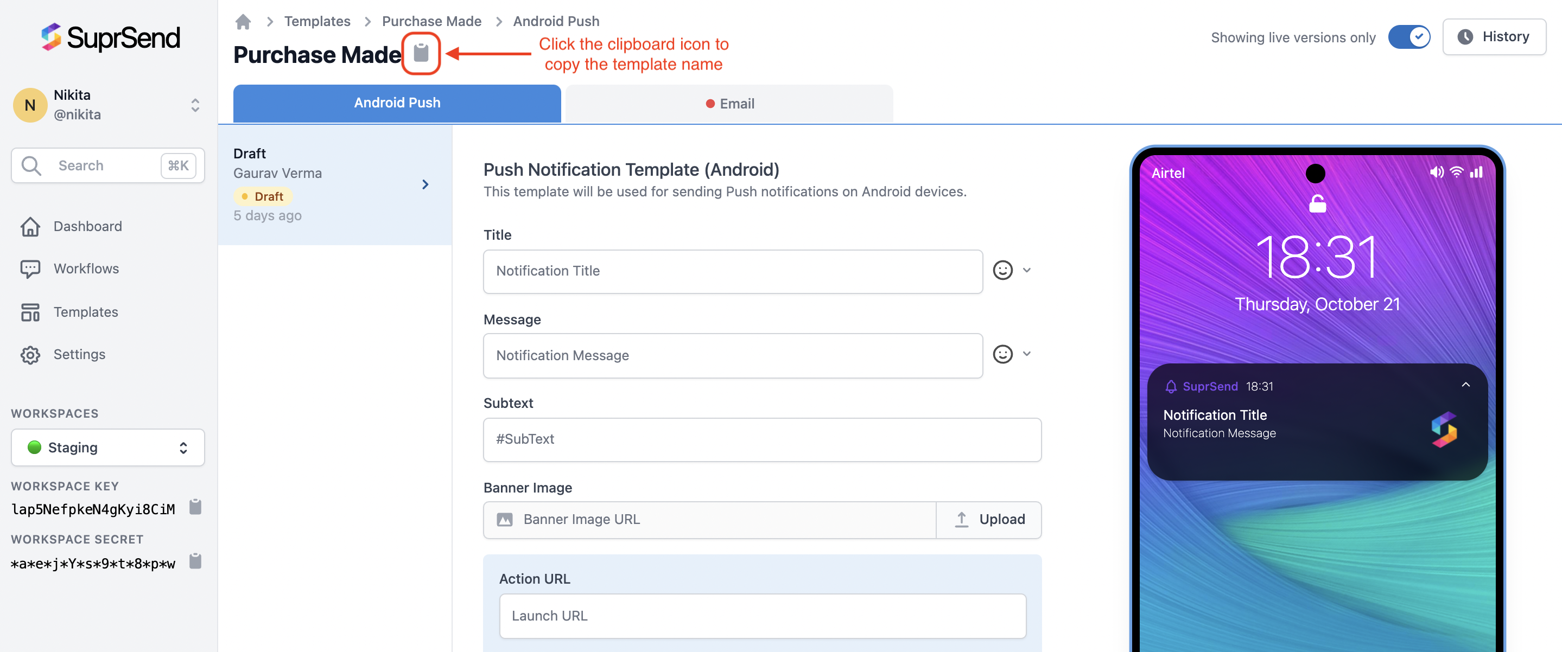Select the Android Push tab
The width and height of the screenshot is (1562, 652).
point(397,103)
